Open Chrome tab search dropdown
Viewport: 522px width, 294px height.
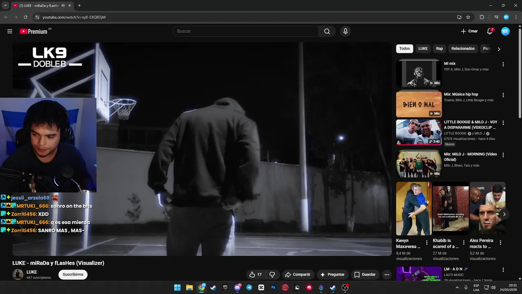[5, 5]
